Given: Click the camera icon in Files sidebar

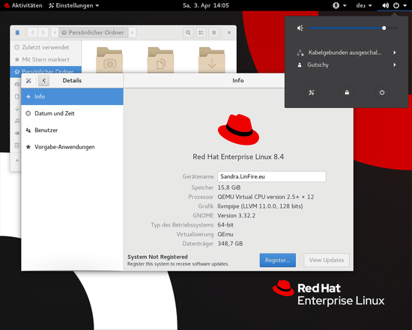Looking at the screenshot, I should pos(17,84).
